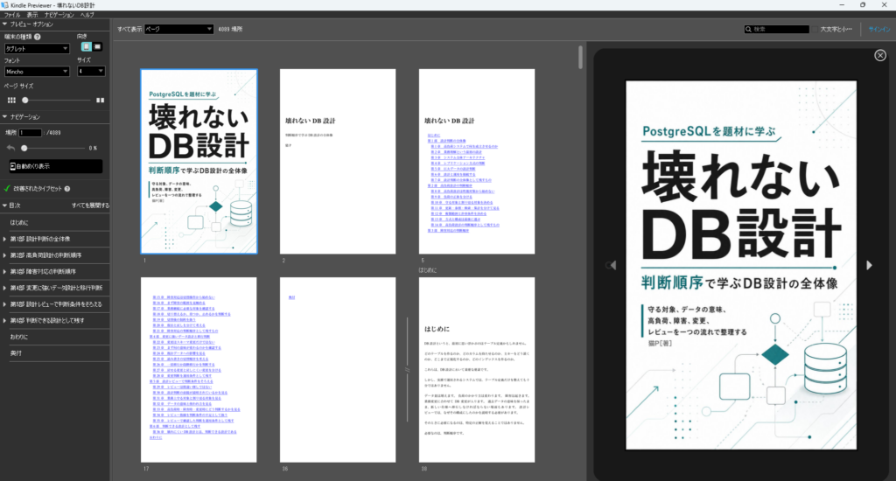The image size is (896, 481).
Task: Select landscape orientation icon
Action: coord(97,47)
